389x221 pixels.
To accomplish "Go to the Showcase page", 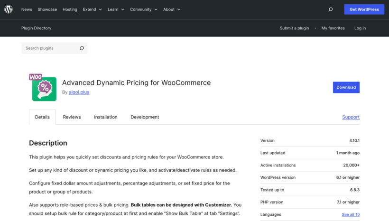I will (x=47, y=9).
